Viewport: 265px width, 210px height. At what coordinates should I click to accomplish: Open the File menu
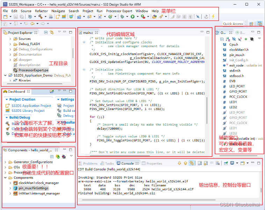[x=5, y=11]
